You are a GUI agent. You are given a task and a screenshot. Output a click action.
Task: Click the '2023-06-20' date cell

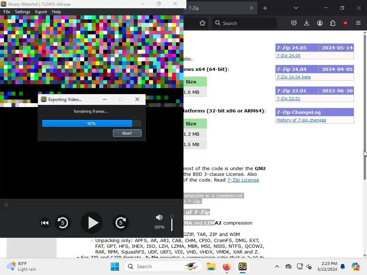(336, 91)
